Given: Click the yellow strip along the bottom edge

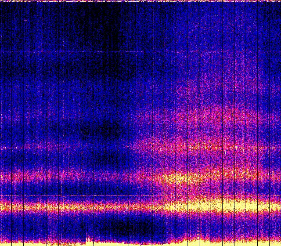Looking at the screenshot, I should (140, 243).
